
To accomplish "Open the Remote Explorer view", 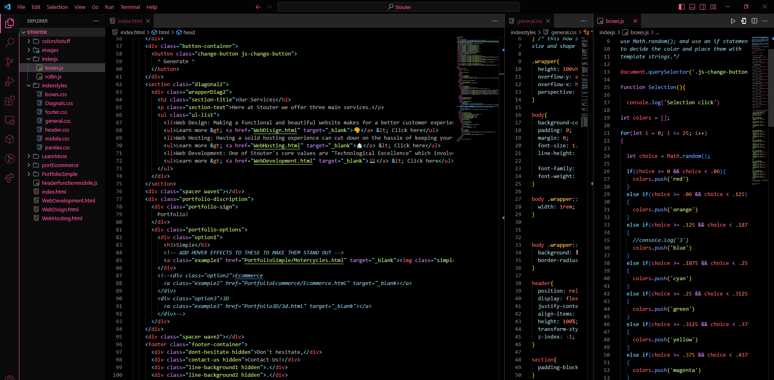I will (x=10, y=120).
